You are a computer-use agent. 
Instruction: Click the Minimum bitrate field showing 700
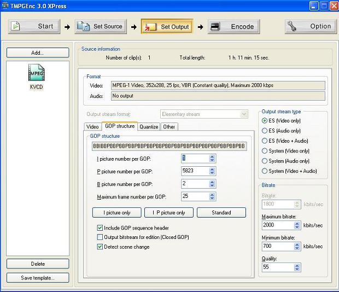coord(278,246)
